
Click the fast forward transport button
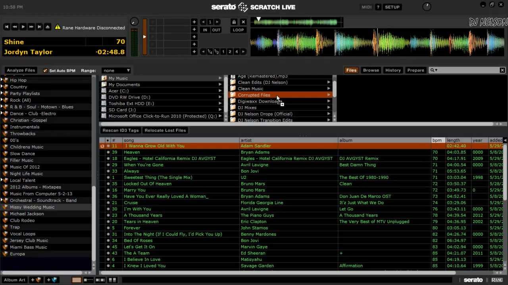tap(31, 27)
